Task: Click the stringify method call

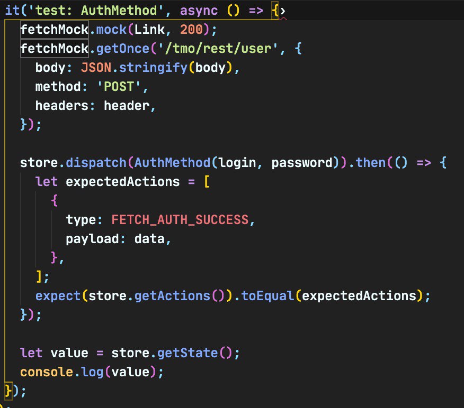Action: [153, 68]
